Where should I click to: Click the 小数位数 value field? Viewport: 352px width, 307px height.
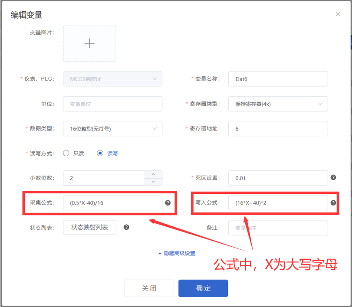[x=104, y=178]
